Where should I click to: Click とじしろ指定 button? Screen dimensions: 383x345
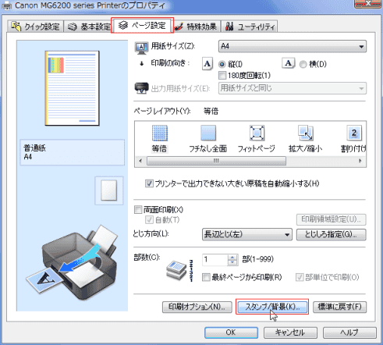click(332, 234)
